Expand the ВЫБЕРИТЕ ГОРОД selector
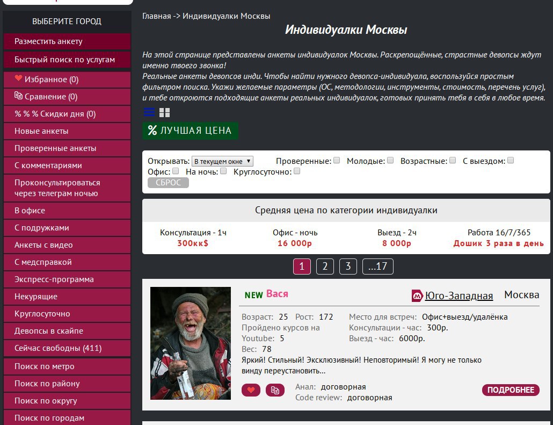This screenshot has height=425, width=553. coord(67,21)
